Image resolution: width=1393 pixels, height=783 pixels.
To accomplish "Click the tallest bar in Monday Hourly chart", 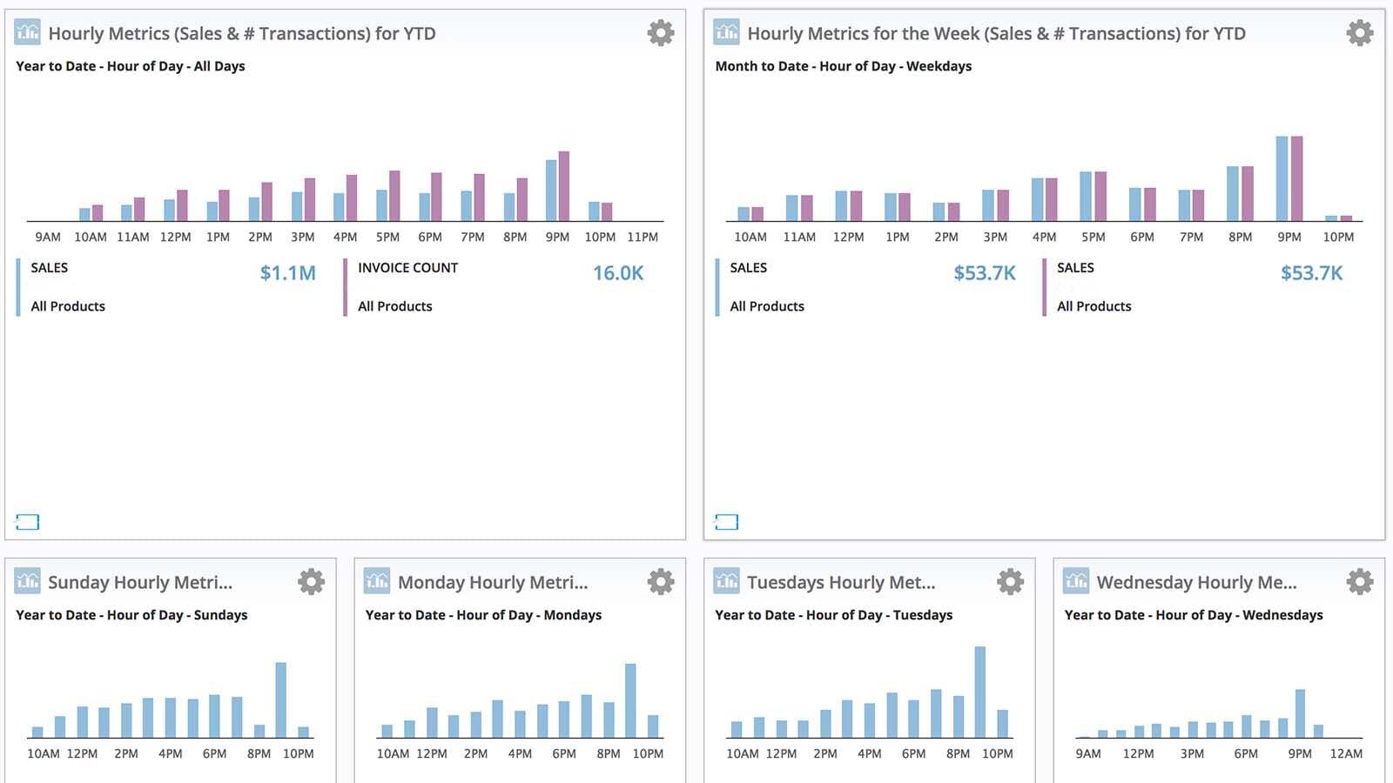I will tap(630, 701).
